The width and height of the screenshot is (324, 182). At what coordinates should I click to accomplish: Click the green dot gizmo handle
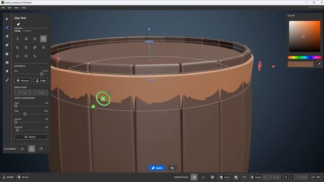(93, 107)
